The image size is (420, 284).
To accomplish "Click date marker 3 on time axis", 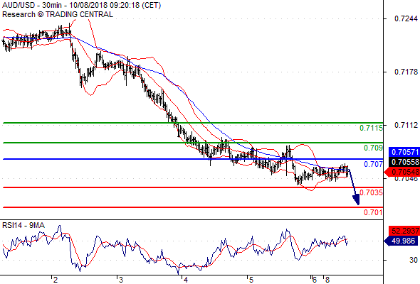I will 121,280.
